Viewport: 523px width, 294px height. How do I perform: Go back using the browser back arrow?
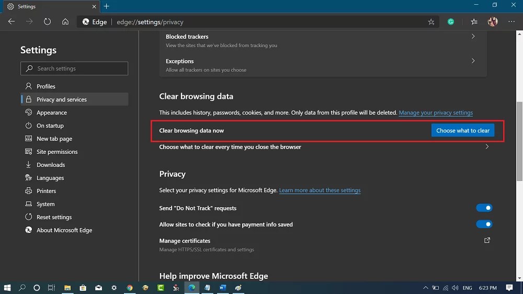point(12,21)
